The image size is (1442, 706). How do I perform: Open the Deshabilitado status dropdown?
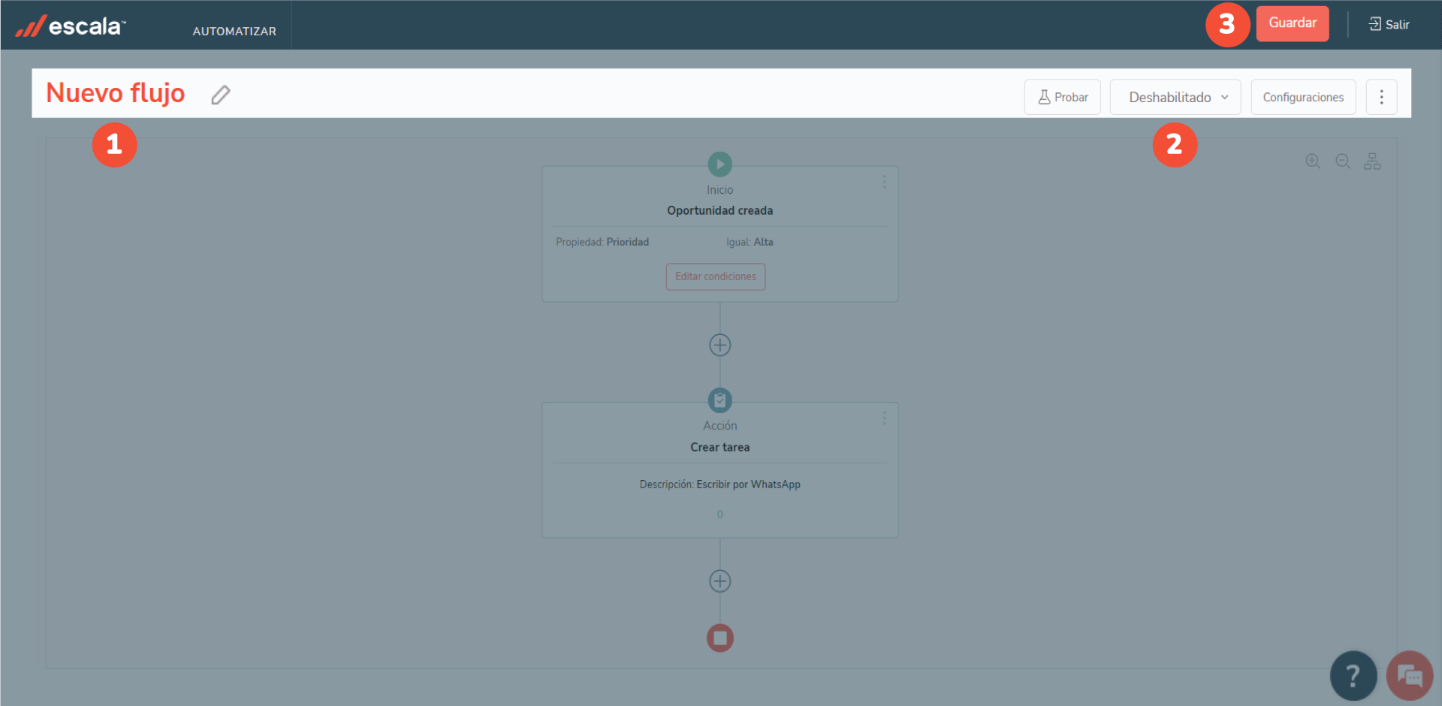[x=1175, y=97]
